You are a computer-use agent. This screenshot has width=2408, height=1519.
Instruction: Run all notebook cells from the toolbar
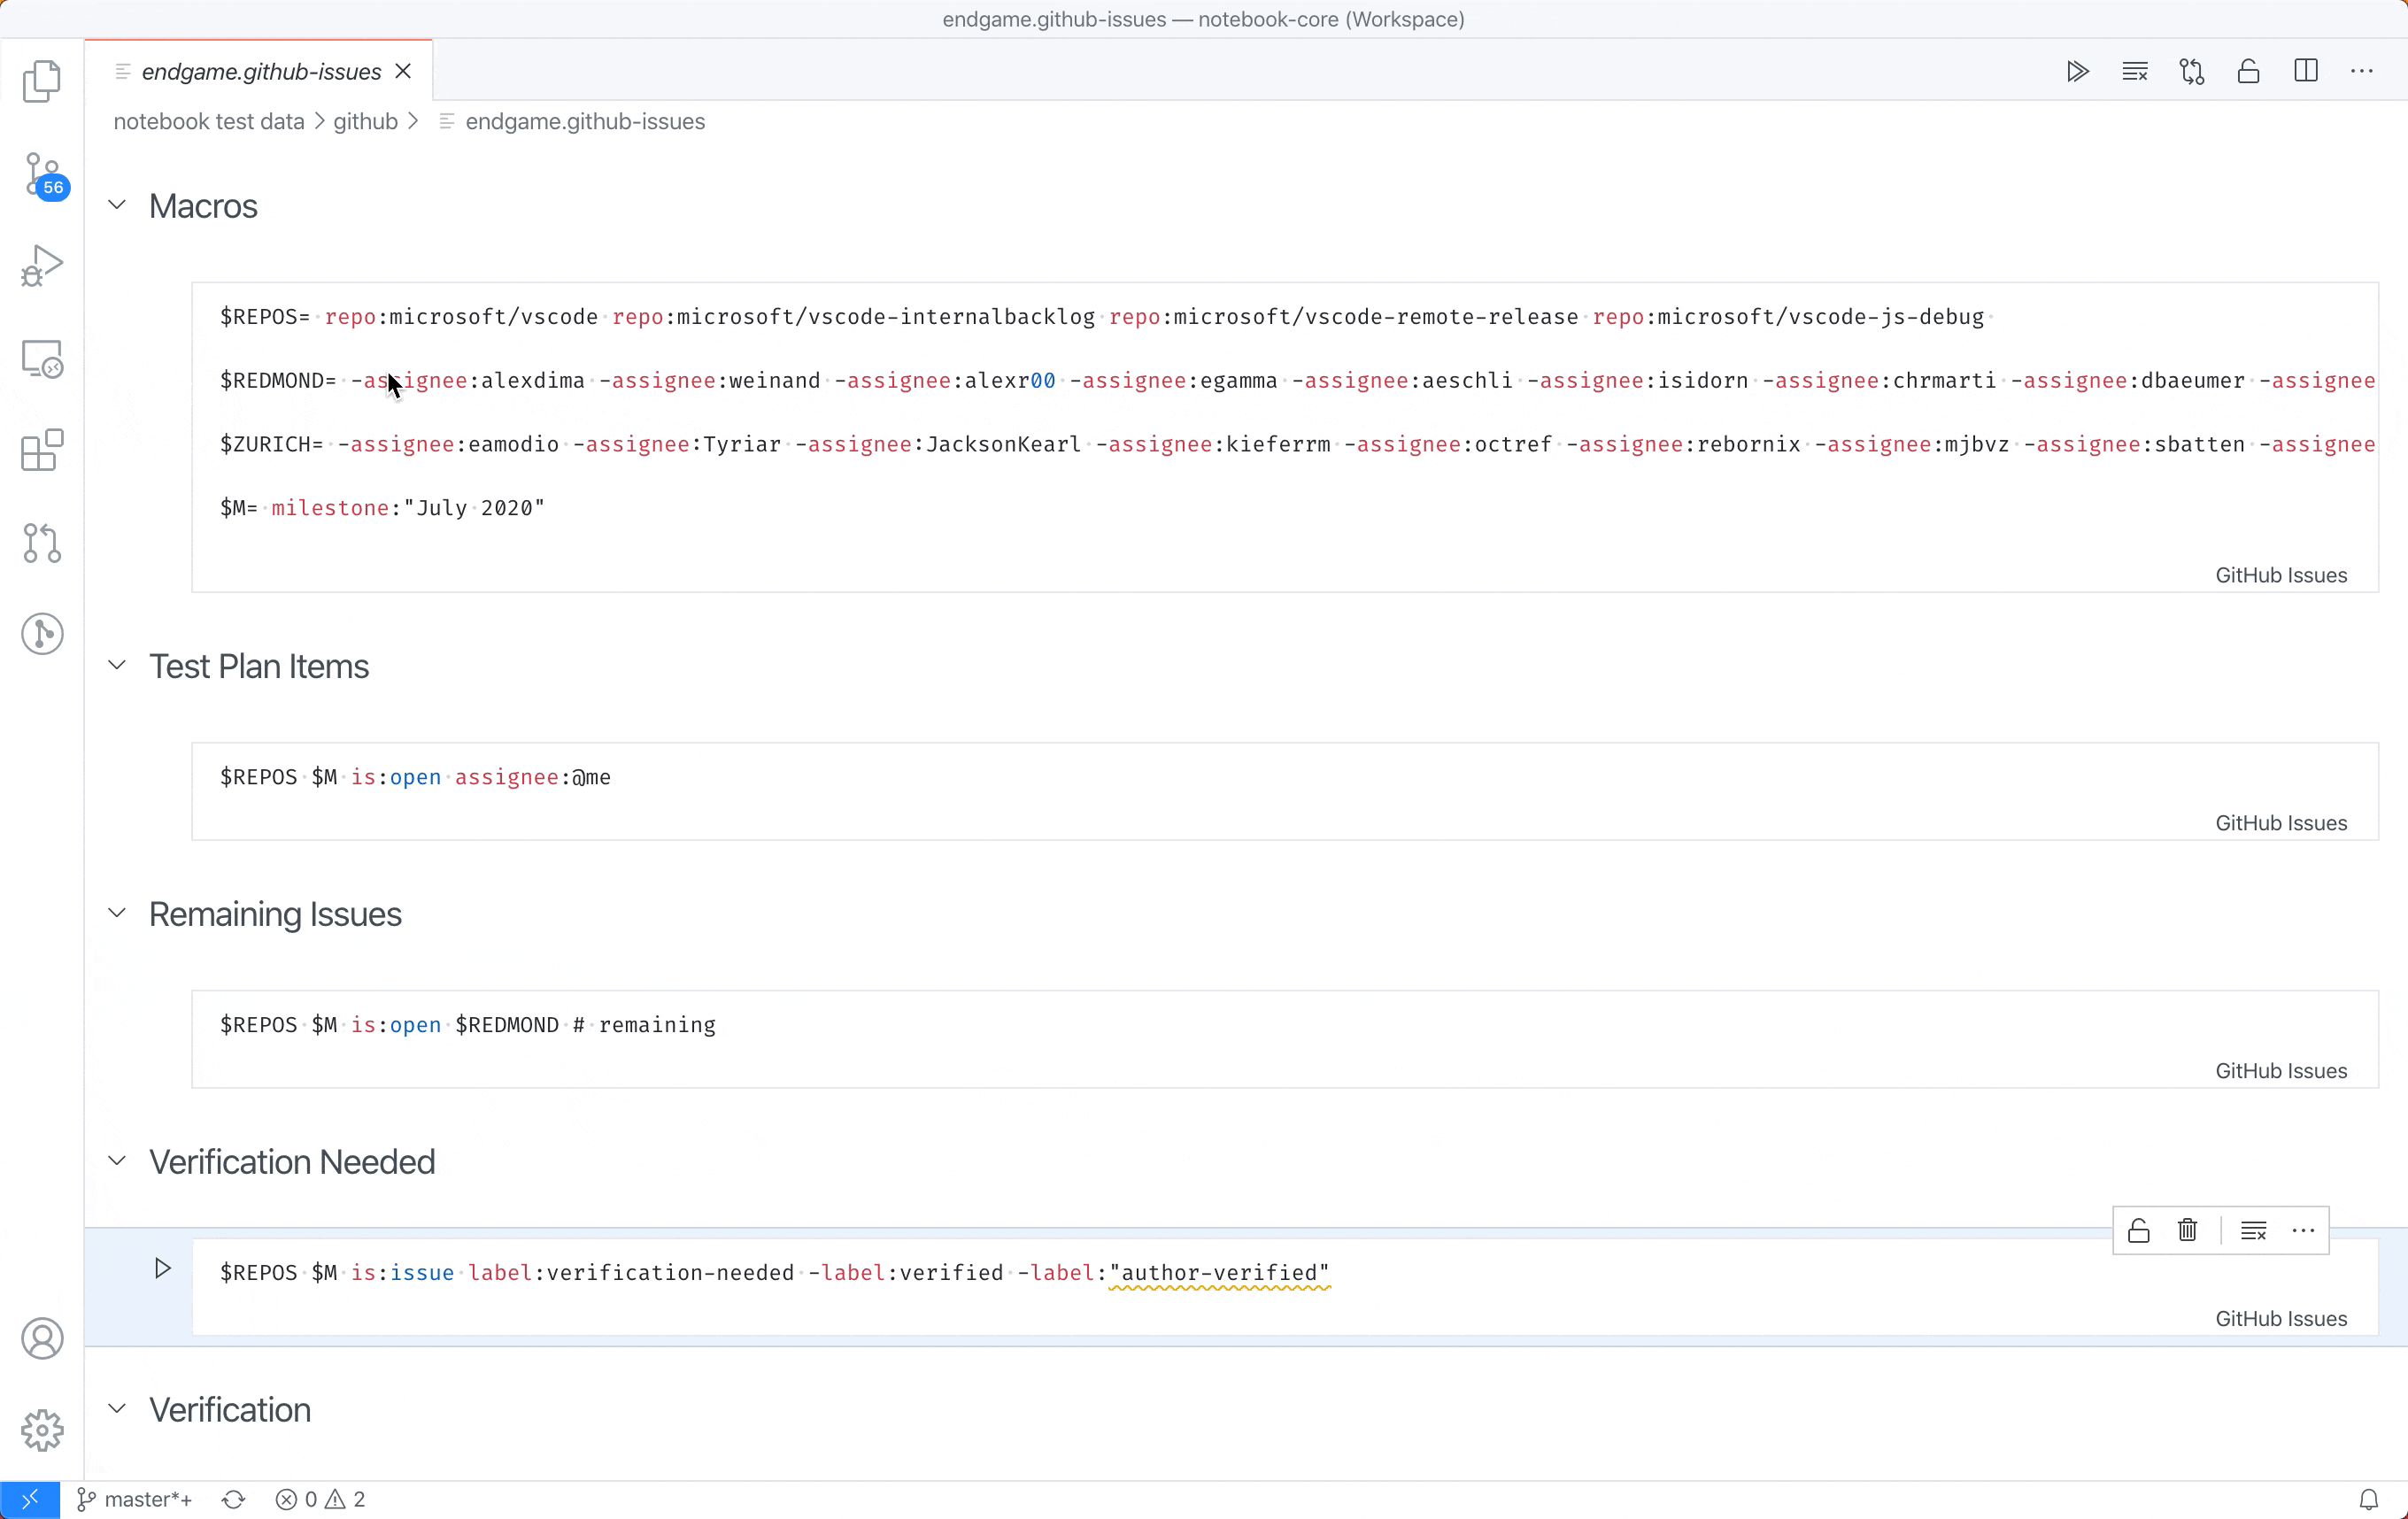tap(2077, 71)
